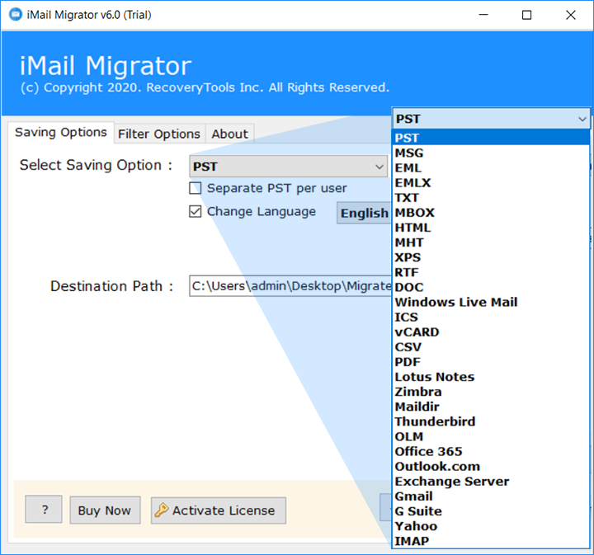Select Windows Live Mail option
Image resolution: width=594 pixels, height=555 pixels.
click(x=491, y=302)
